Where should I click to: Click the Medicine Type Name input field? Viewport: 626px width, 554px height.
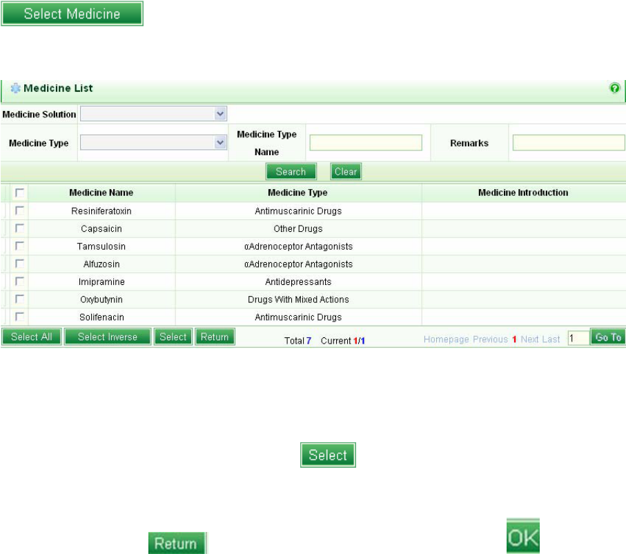pos(366,143)
